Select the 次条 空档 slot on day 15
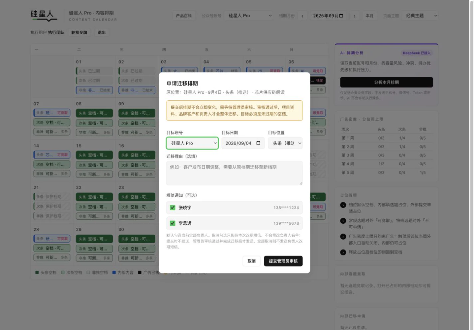Screen dimensions: 474x330 (x=94, y=165)
